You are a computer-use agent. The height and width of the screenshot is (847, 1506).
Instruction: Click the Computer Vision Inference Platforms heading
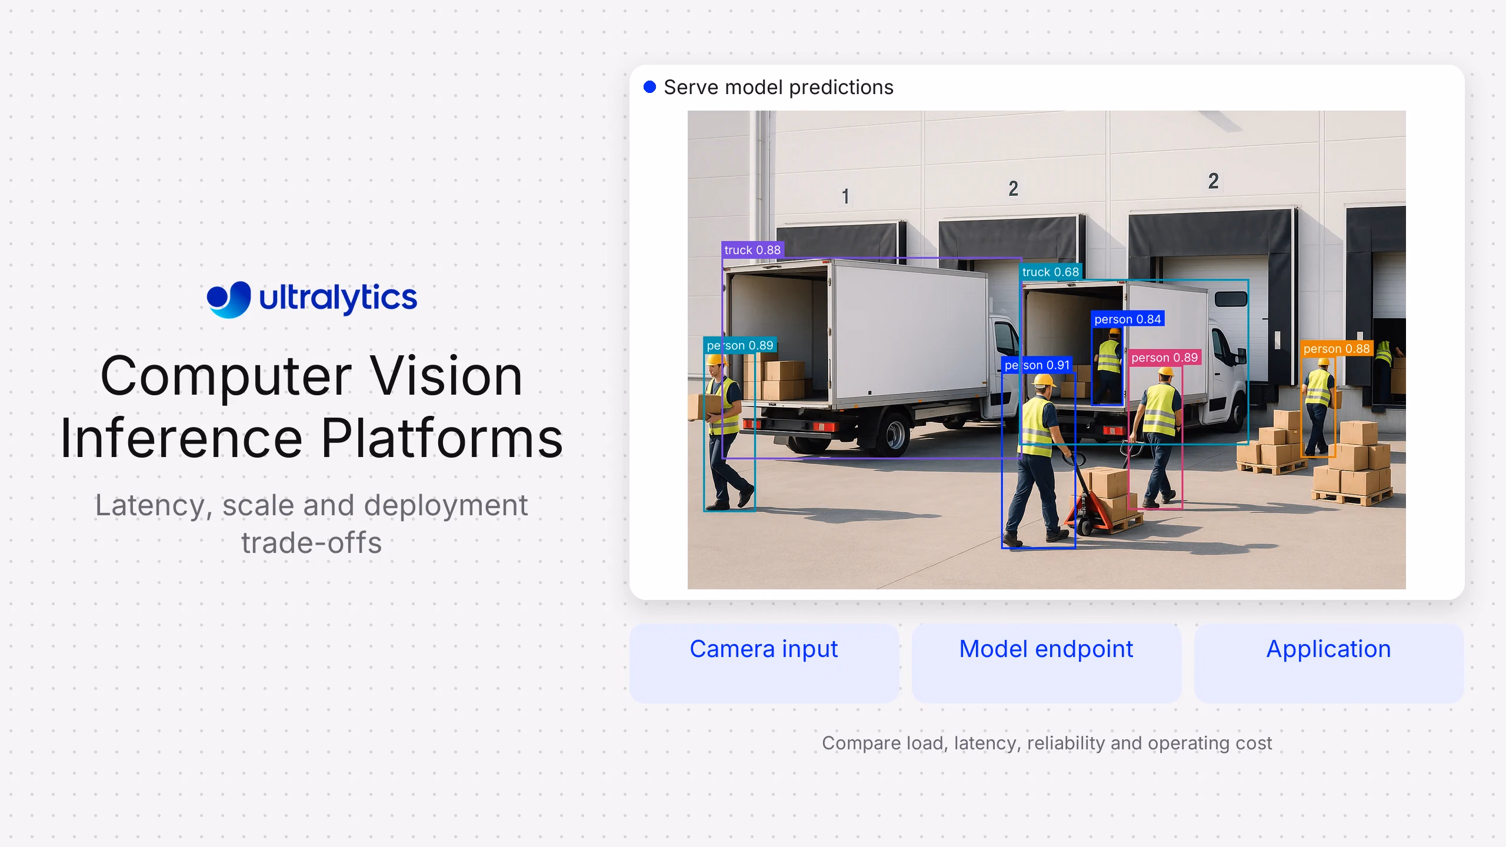coord(312,406)
